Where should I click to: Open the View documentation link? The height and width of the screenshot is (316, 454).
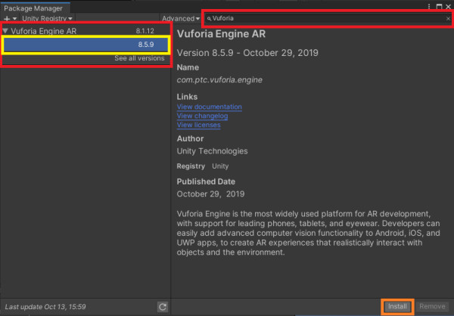(210, 107)
